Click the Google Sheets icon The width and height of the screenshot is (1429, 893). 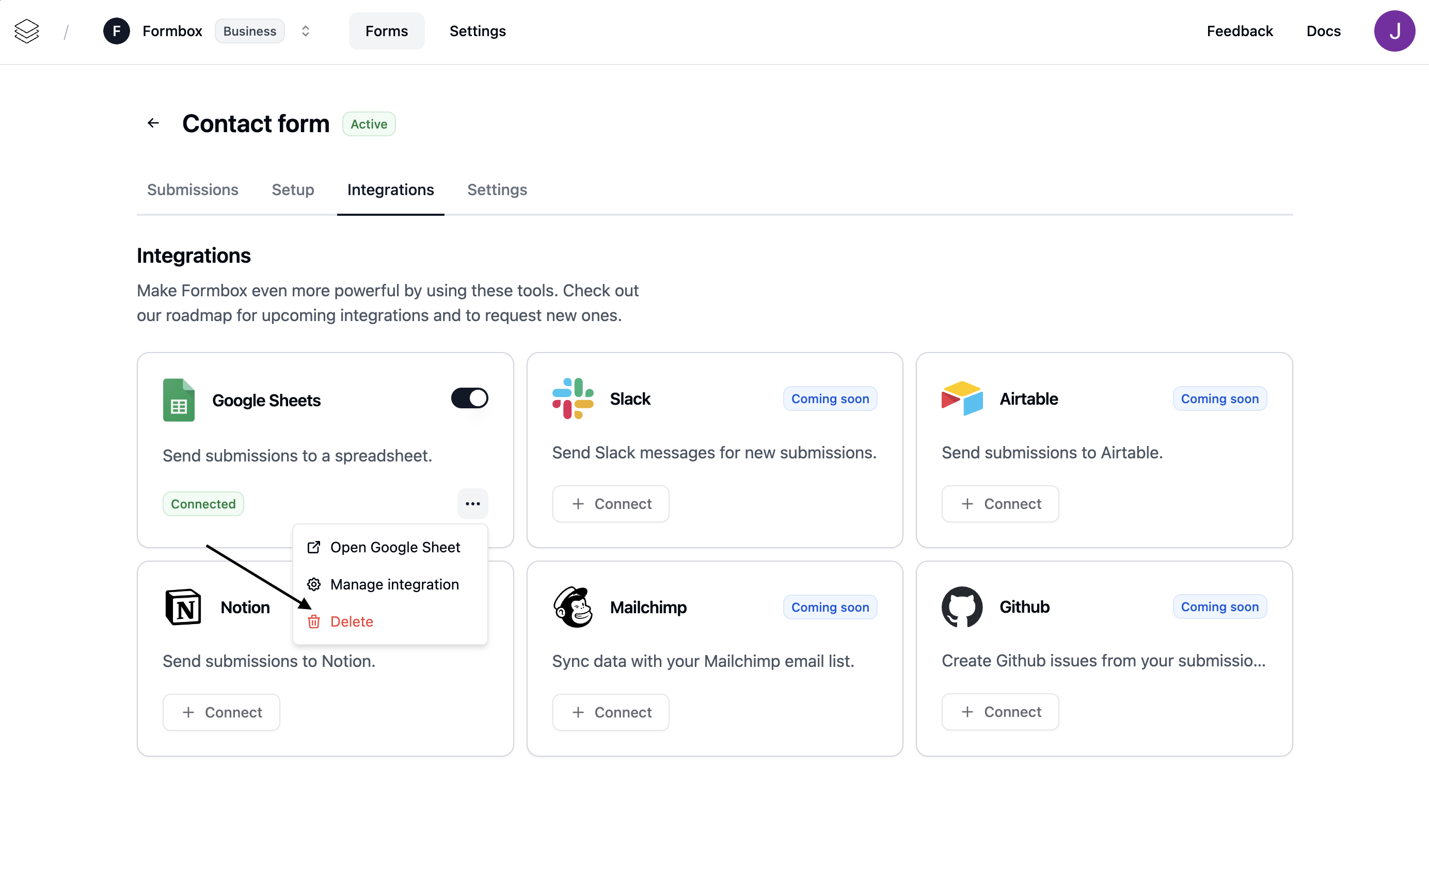point(178,400)
